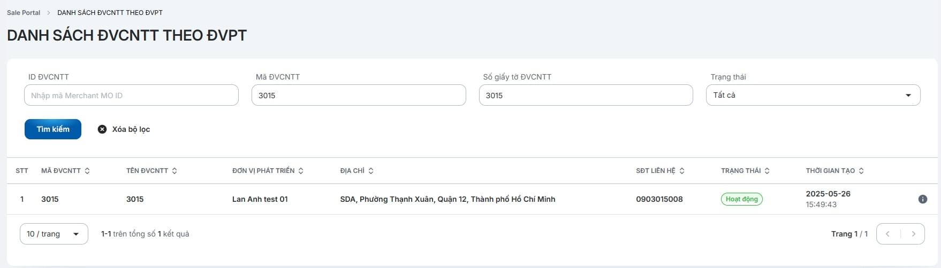
Task: Sort by ĐỊA CHỈ column arrows
Action: [371, 171]
